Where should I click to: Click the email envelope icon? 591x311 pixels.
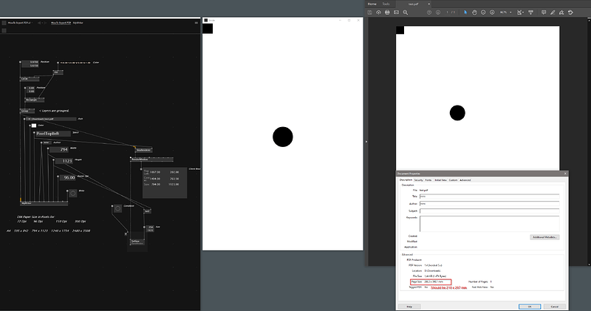pyautogui.click(x=396, y=13)
